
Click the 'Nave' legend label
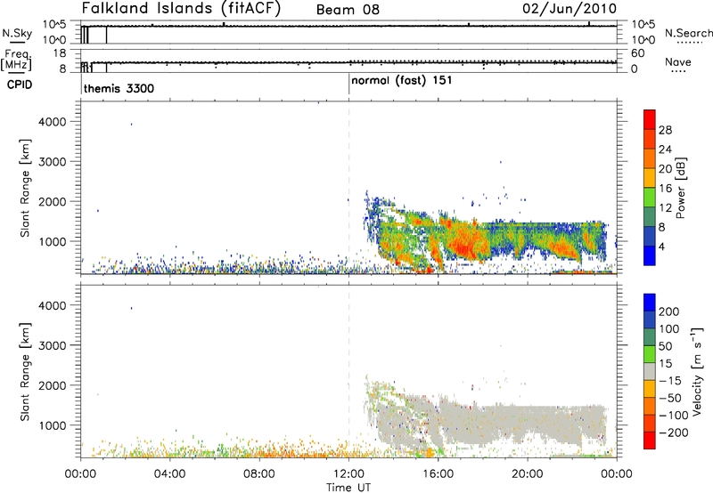(678, 62)
